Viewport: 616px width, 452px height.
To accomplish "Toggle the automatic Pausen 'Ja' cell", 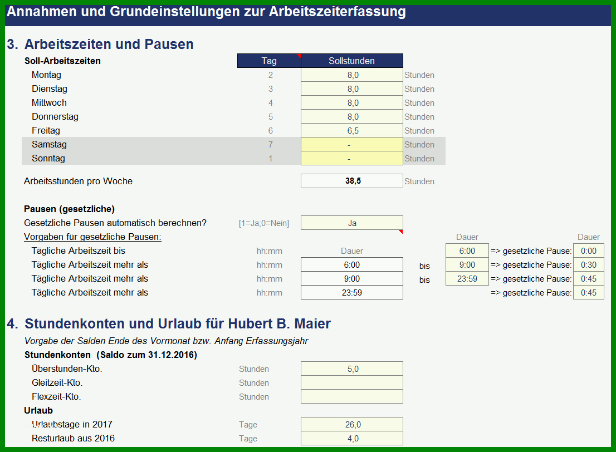I will pos(351,223).
